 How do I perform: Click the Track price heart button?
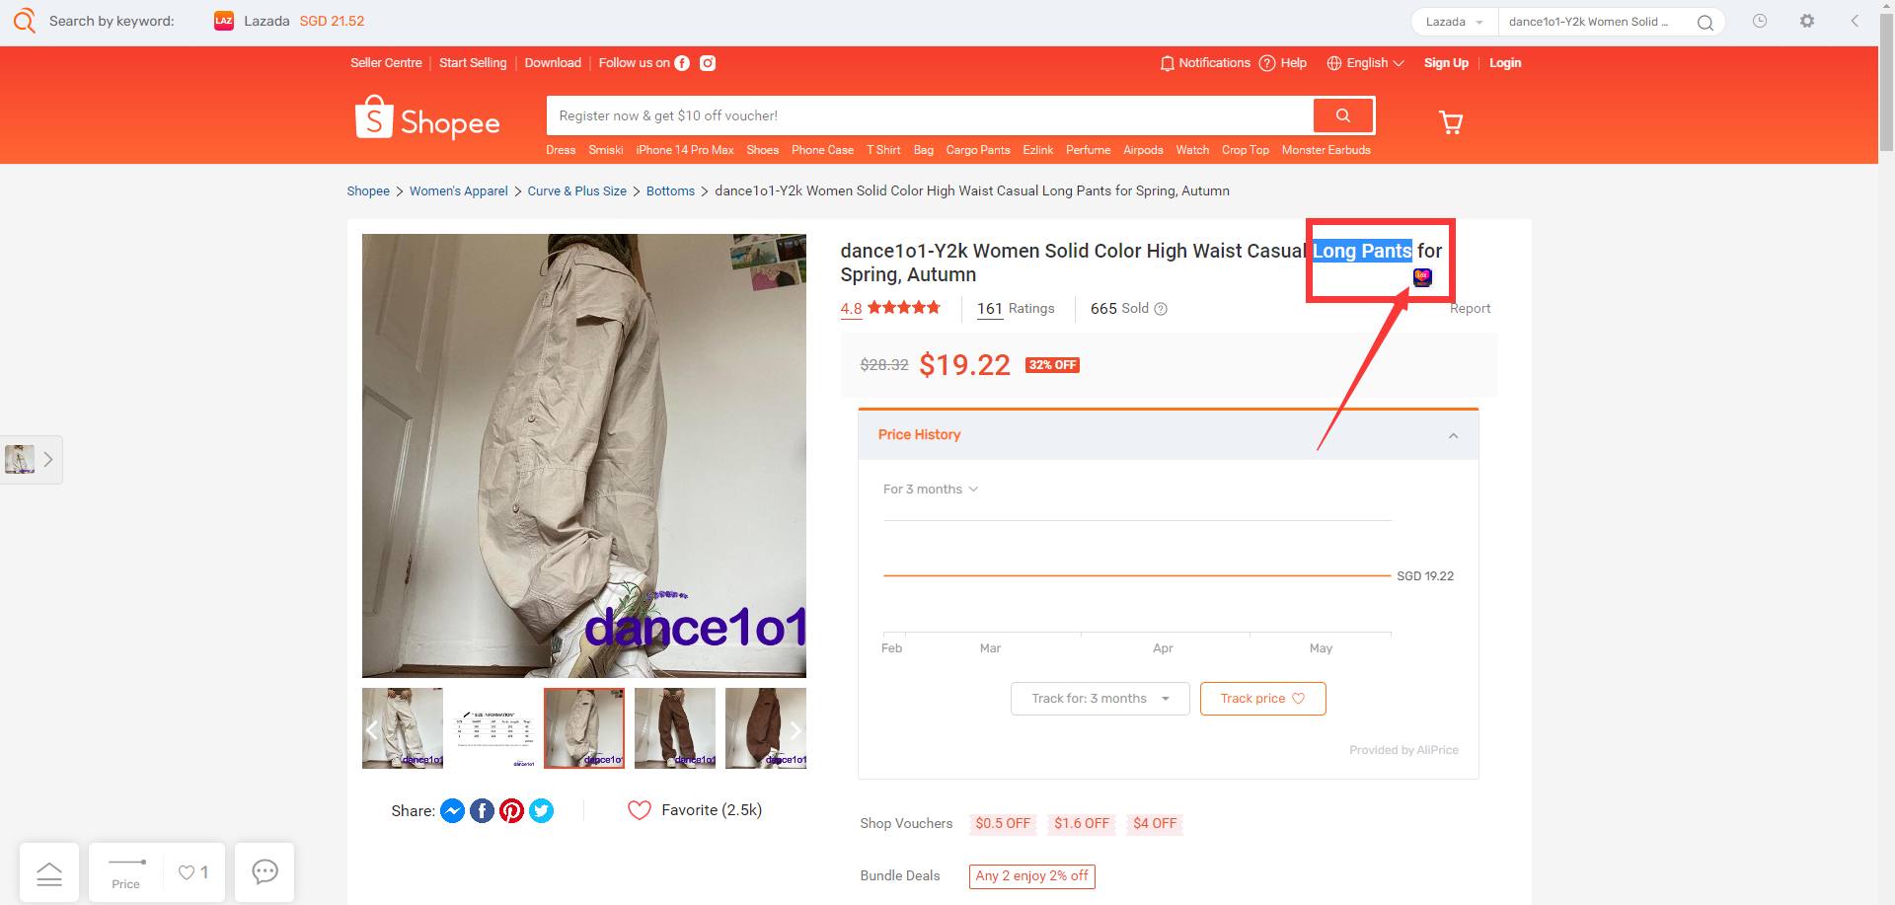pos(1262,699)
